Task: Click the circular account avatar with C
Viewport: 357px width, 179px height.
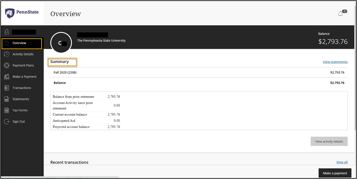Action: coord(61,43)
